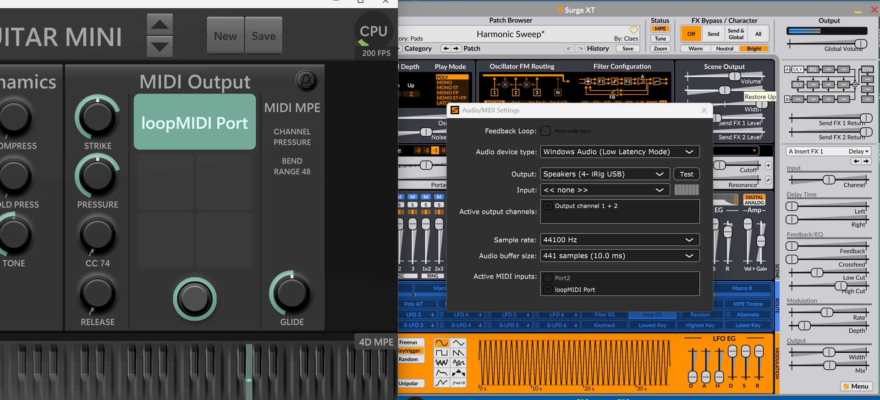Click the GLIDE knob in Guitar Mini
This screenshot has height=400, width=880.
(291, 293)
